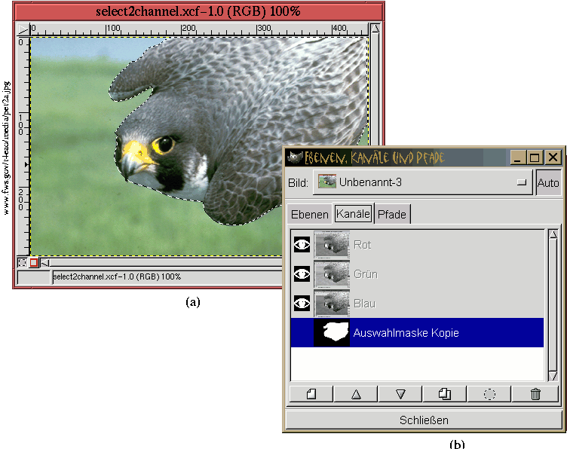Hide the Rot channel via eye icon
The height and width of the screenshot is (449, 567).
[x=302, y=245]
